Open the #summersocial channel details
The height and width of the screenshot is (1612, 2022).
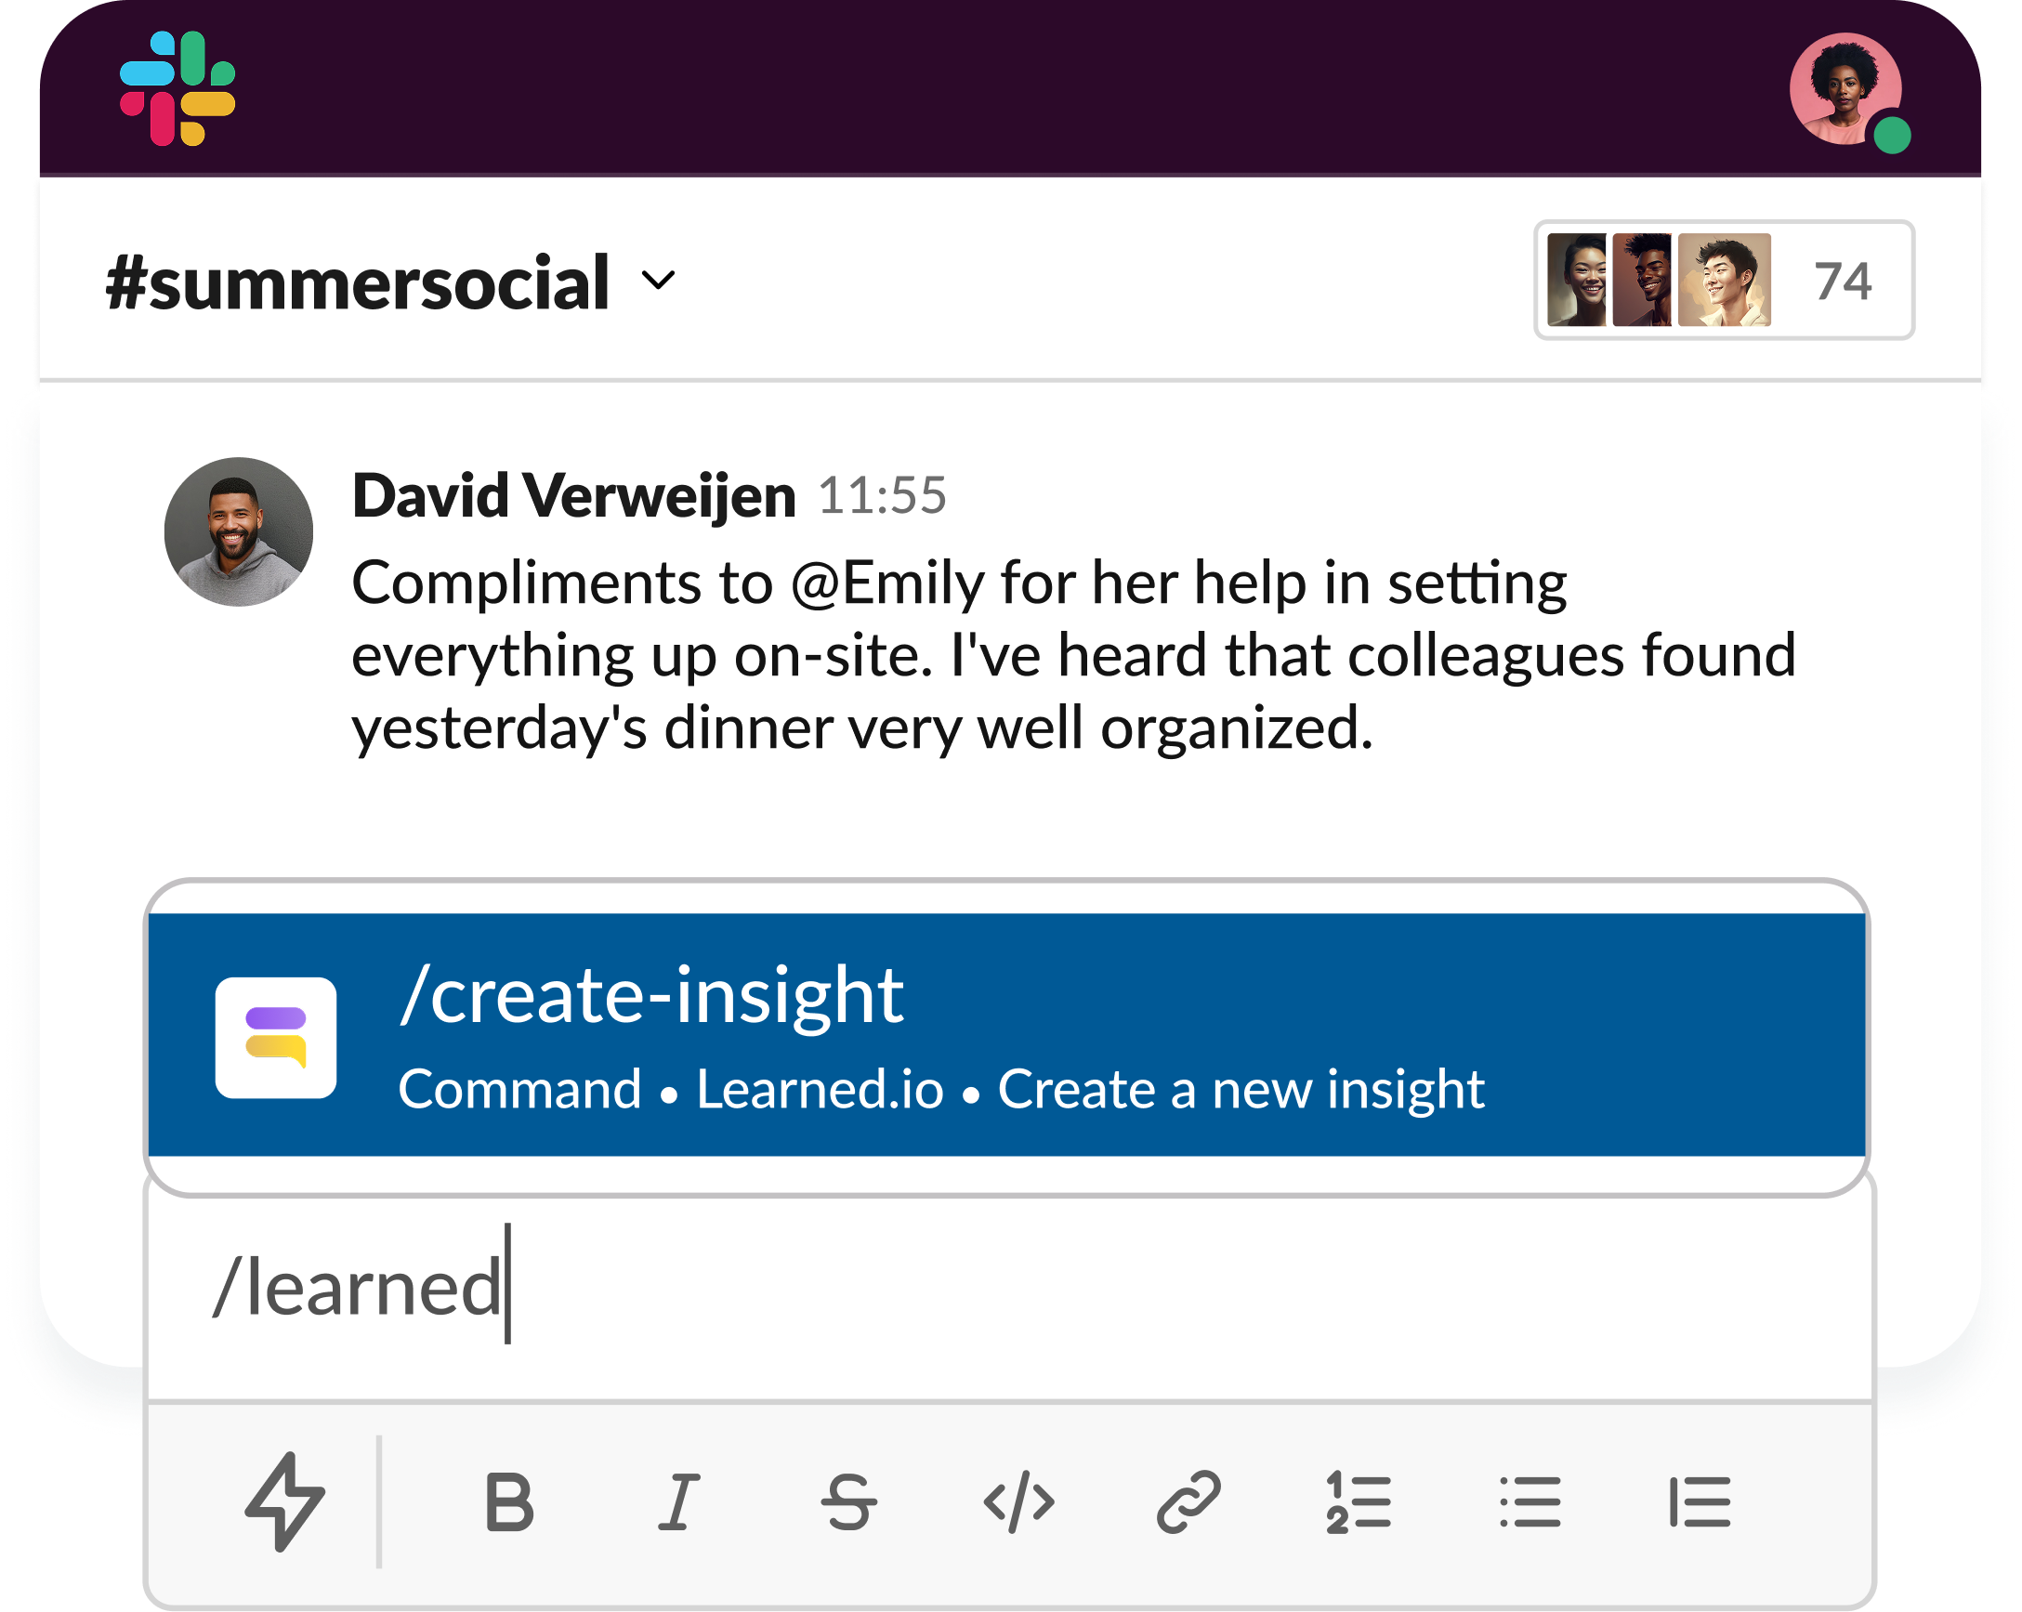pyautogui.click(x=358, y=282)
